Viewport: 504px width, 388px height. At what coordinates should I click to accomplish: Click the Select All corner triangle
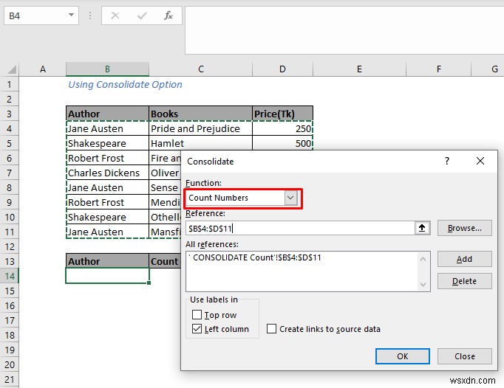(12, 69)
